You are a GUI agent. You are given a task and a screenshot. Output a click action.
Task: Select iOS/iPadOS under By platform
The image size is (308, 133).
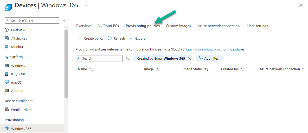20,74
